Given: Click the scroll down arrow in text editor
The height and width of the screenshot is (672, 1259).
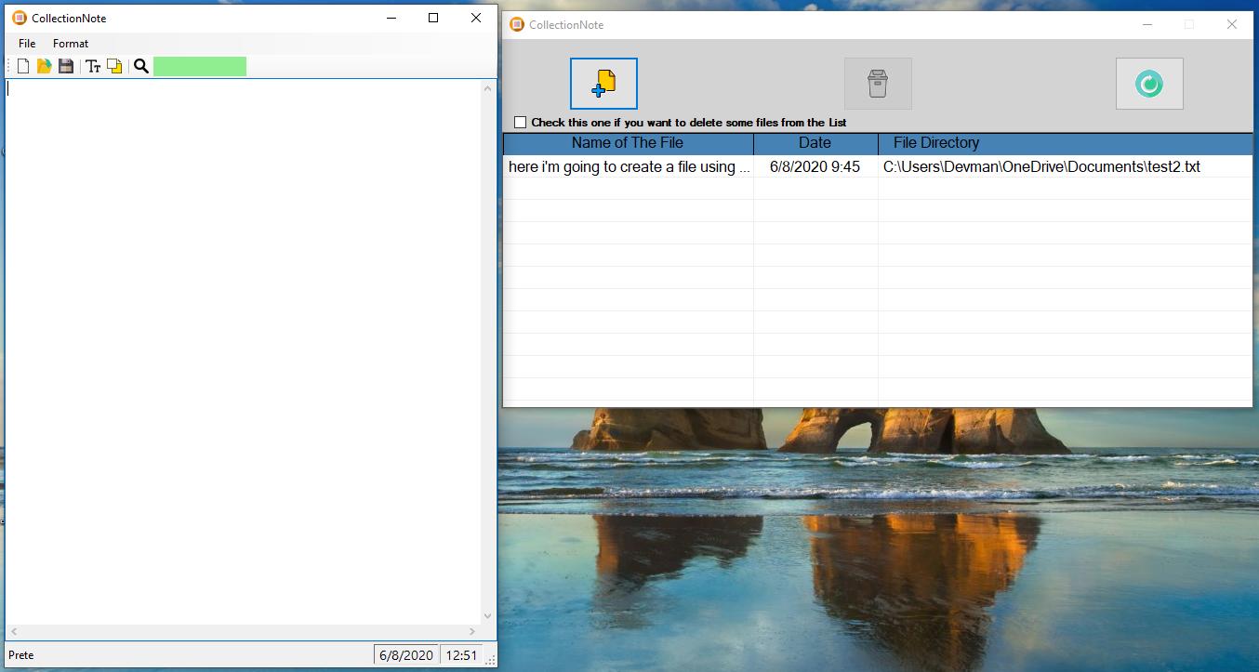Looking at the screenshot, I should pyautogui.click(x=488, y=615).
